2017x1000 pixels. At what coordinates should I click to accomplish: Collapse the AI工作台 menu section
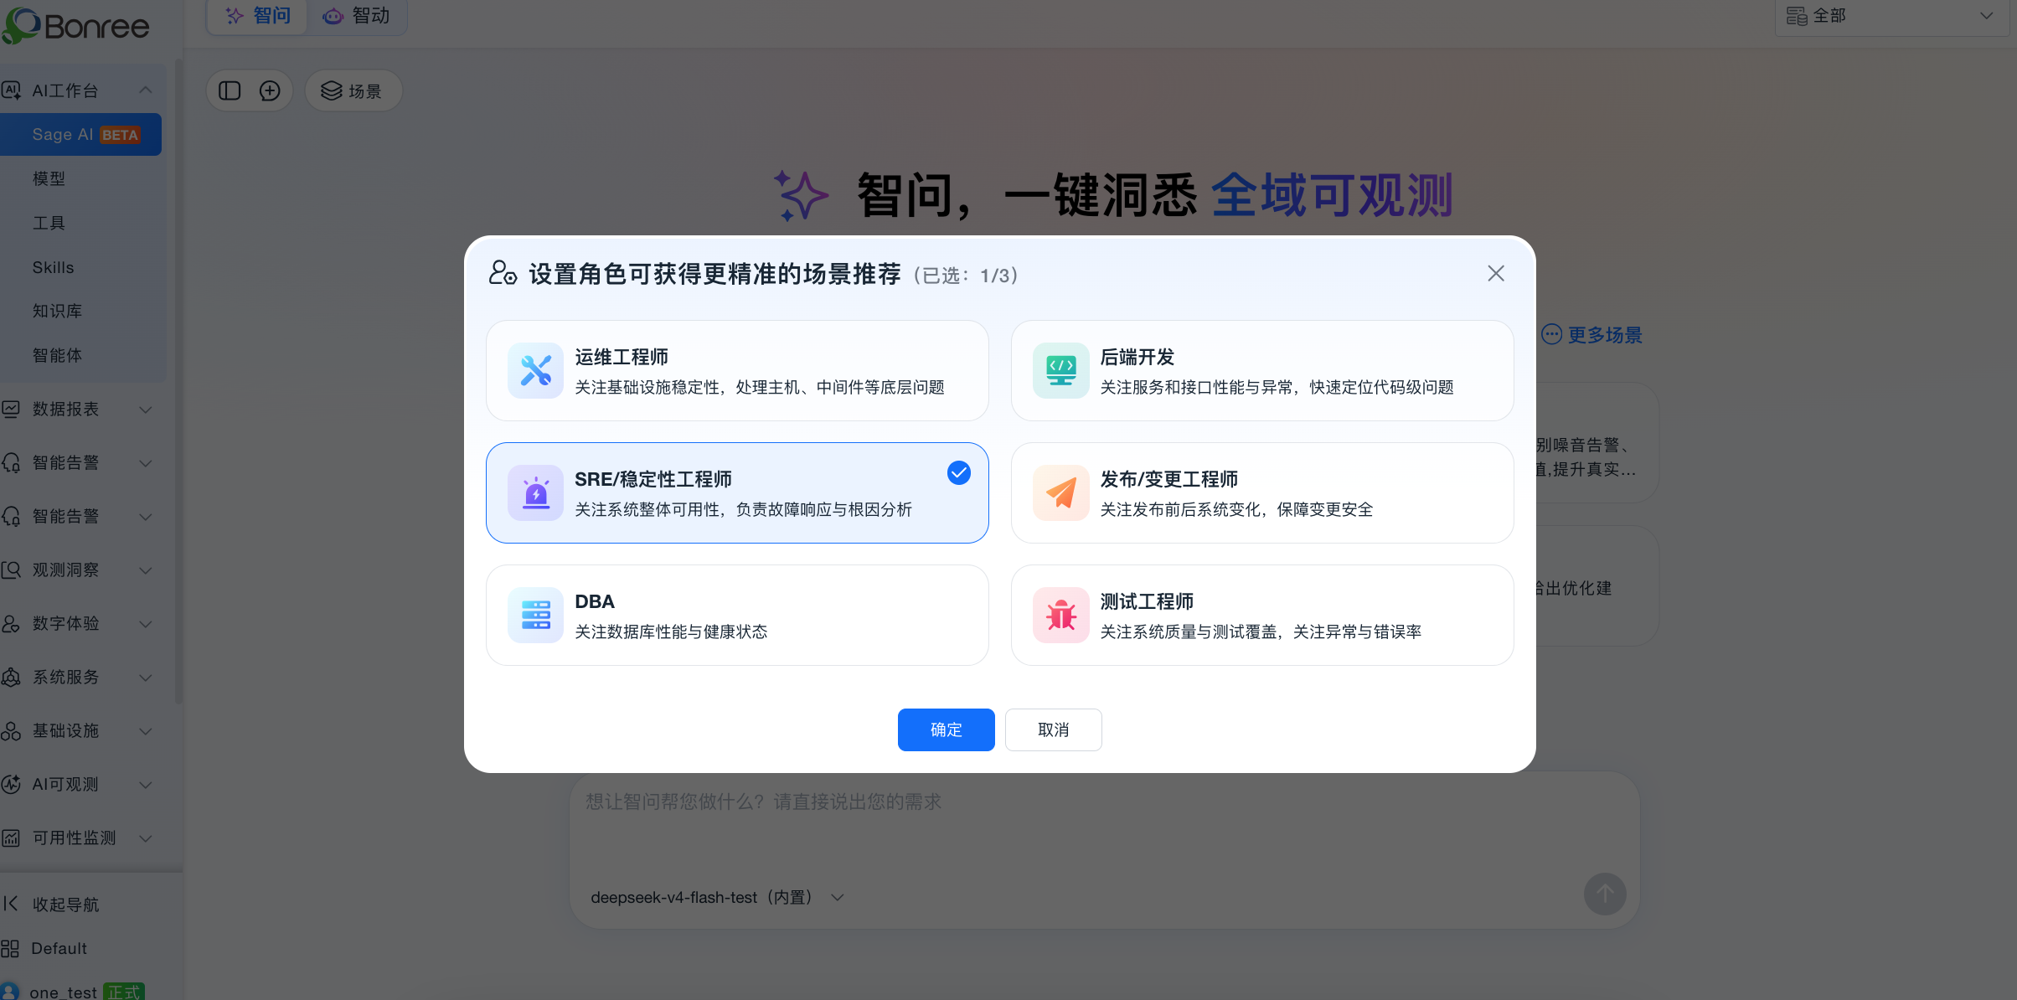tap(146, 90)
